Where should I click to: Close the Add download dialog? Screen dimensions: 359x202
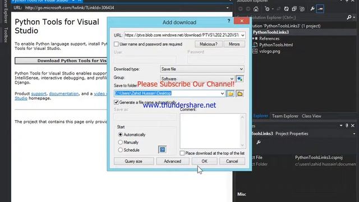click(242, 21)
